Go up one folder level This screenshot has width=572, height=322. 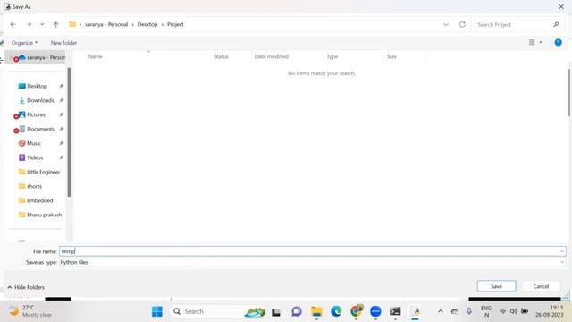(x=55, y=24)
